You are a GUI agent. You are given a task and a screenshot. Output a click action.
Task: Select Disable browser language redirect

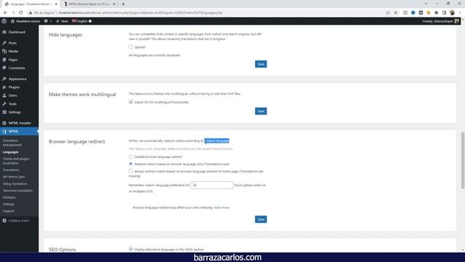tap(131, 156)
